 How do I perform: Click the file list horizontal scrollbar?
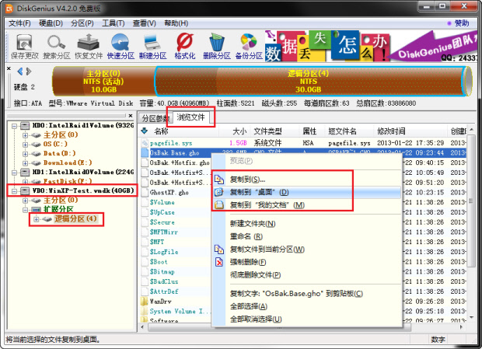tap(279, 327)
